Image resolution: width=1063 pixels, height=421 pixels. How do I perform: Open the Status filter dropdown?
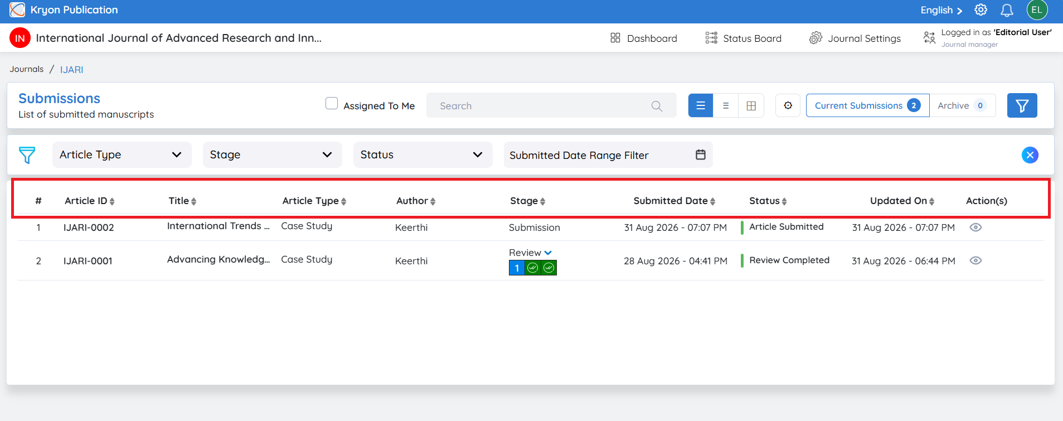pyautogui.click(x=423, y=154)
